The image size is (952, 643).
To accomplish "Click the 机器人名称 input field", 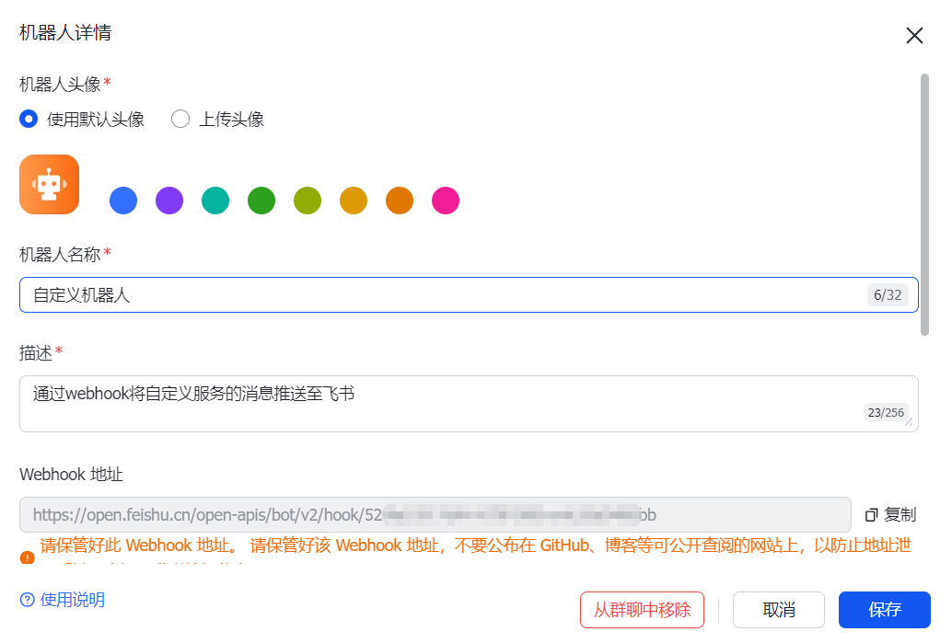I will [442, 295].
